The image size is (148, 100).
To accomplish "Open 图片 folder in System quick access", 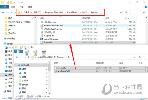I will tap(10, 18).
